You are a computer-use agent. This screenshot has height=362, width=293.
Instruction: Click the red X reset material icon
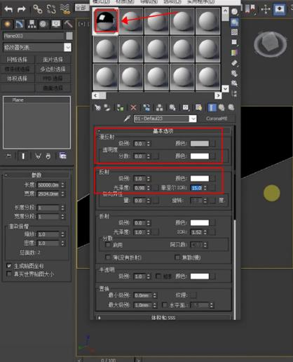pyautogui.click(x=133, y=107)
